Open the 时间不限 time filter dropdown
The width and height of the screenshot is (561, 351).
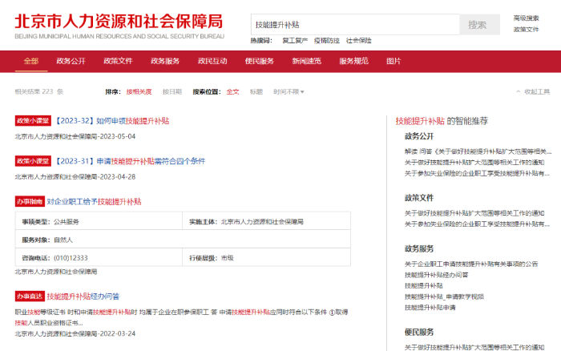(289, 92)
